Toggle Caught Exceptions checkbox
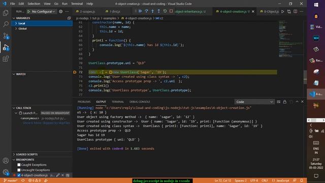 point(19,165)
